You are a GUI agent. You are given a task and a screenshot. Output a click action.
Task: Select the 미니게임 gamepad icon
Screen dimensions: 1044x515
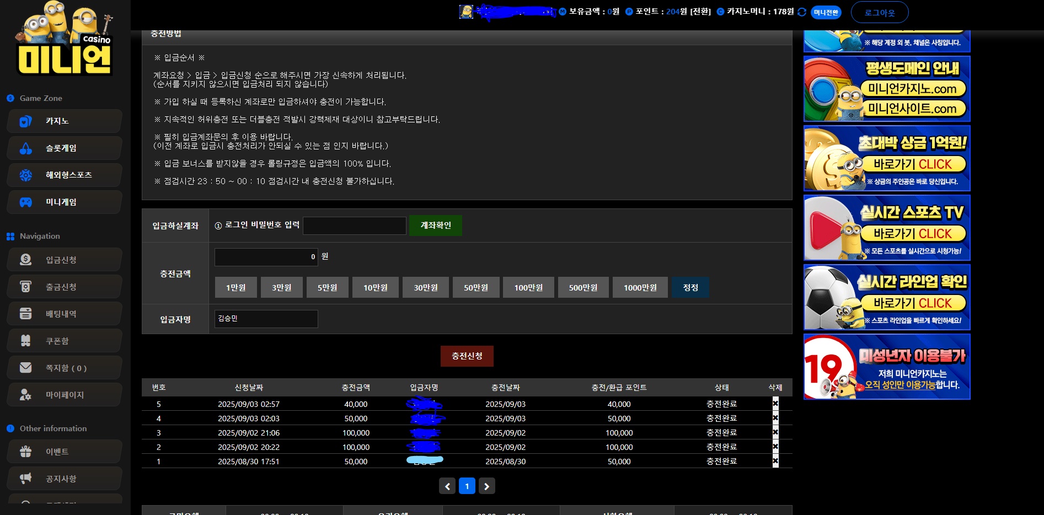click(26, 202)
